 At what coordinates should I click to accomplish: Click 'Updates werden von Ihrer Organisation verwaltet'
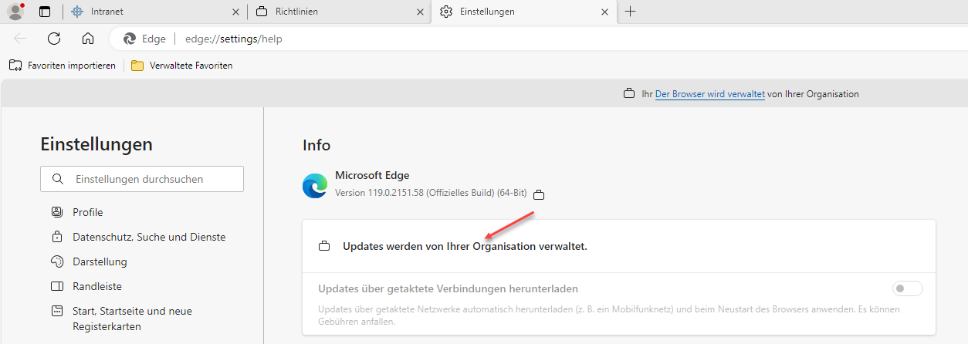tap(465, 247)
